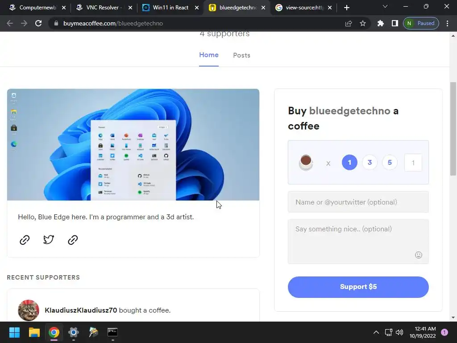This screenshot has height=343, width=457.
Task: Close the VNC Resolver tab
Action: click(x=130, y=8)
